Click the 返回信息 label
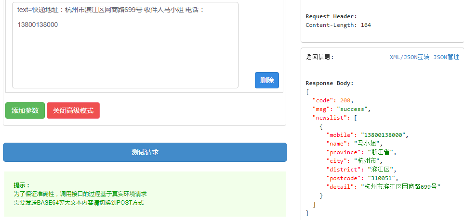 coord(319,57)
